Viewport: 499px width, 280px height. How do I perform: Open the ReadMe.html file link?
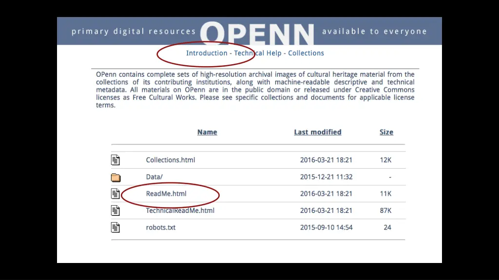(166, 193)
